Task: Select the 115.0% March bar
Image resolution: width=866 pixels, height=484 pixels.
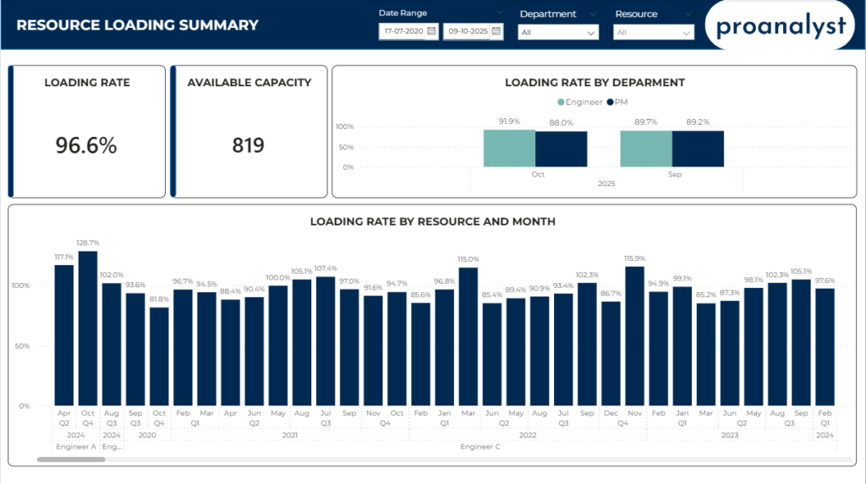Action: 469,336
